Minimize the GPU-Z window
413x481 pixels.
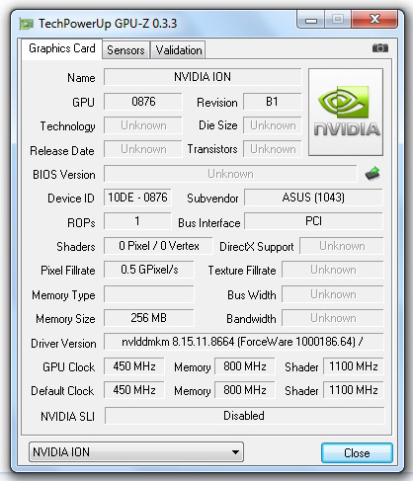(311, 20)
